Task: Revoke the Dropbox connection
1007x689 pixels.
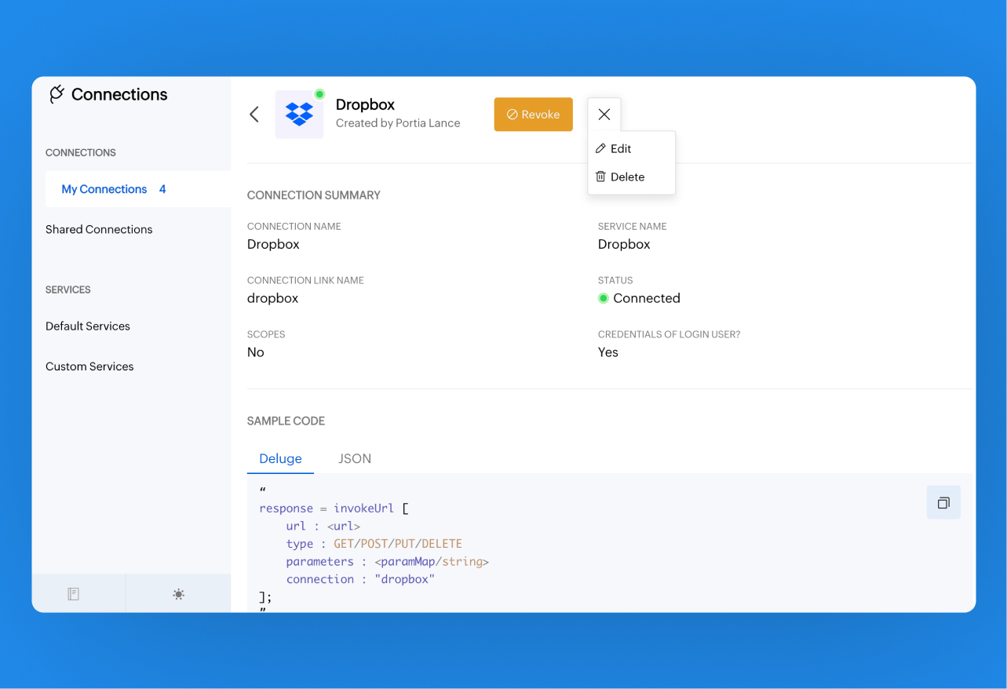Action: (x=534, y=115)
